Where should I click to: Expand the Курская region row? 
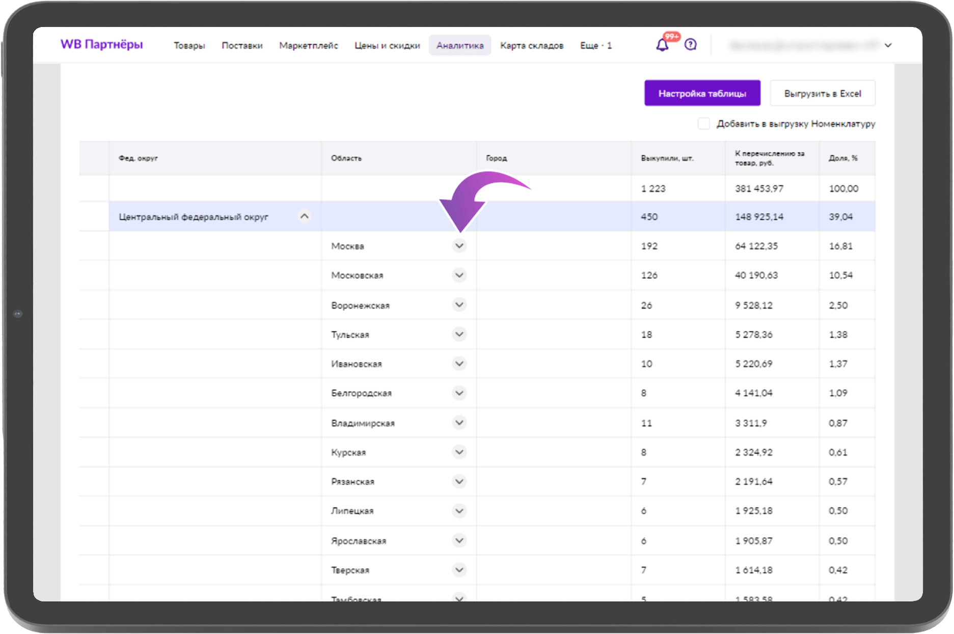point(459,452)
